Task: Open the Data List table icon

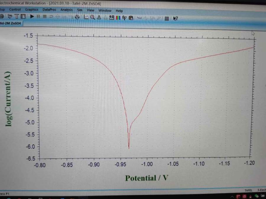Action: click(x=167, y=19)
